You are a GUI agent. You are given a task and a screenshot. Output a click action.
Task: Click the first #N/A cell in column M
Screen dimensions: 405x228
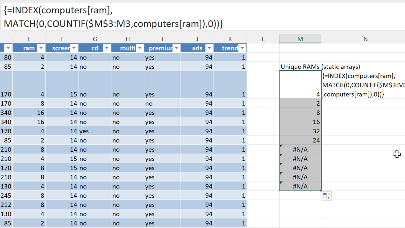pos(300,149)
